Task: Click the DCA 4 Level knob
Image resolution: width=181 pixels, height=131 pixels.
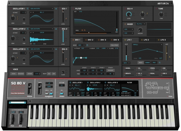Action: (x=128, y=14)
